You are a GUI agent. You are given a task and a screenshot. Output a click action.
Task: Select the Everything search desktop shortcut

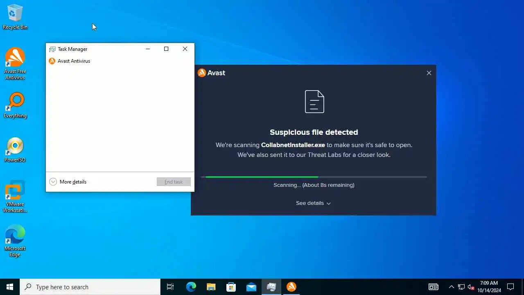[x=15, y=105]
